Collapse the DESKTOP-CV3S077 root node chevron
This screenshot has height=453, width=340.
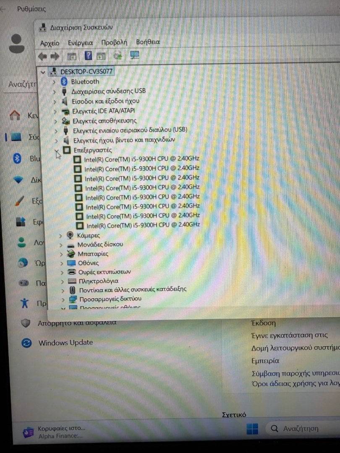pyautogui.click(x=43, y=72)
